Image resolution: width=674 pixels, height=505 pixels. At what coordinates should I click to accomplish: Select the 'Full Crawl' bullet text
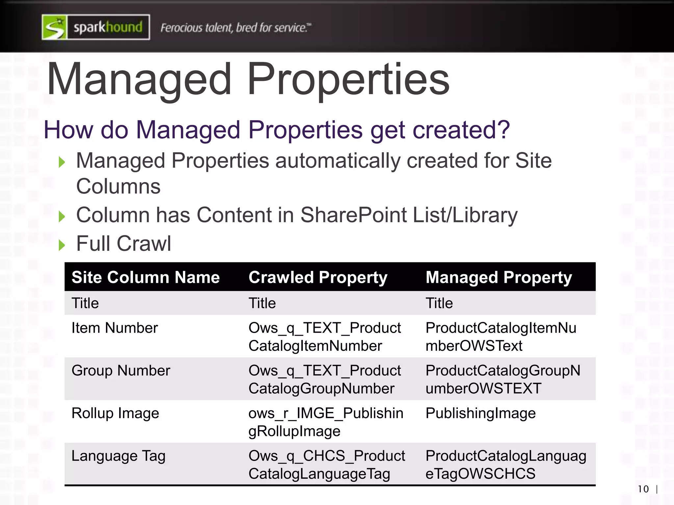pyautogui.click(x=124, y=244)
